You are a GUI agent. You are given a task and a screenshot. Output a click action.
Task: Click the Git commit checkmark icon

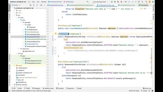tap(132, 2)
